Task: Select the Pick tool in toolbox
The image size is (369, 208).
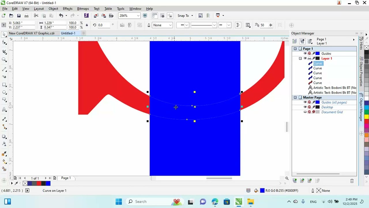Action: coord(4,35)
